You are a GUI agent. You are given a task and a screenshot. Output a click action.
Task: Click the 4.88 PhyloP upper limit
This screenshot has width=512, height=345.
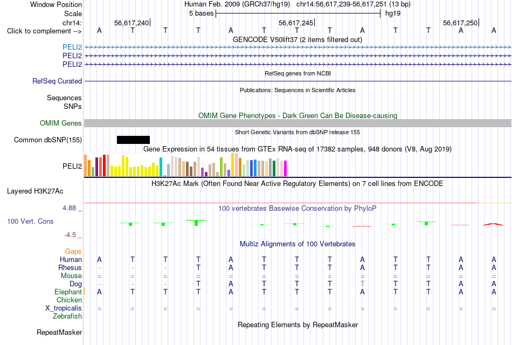pyautogui.click(x=69, y=208)
